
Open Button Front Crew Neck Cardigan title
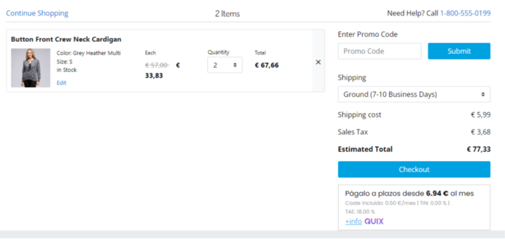66,39
